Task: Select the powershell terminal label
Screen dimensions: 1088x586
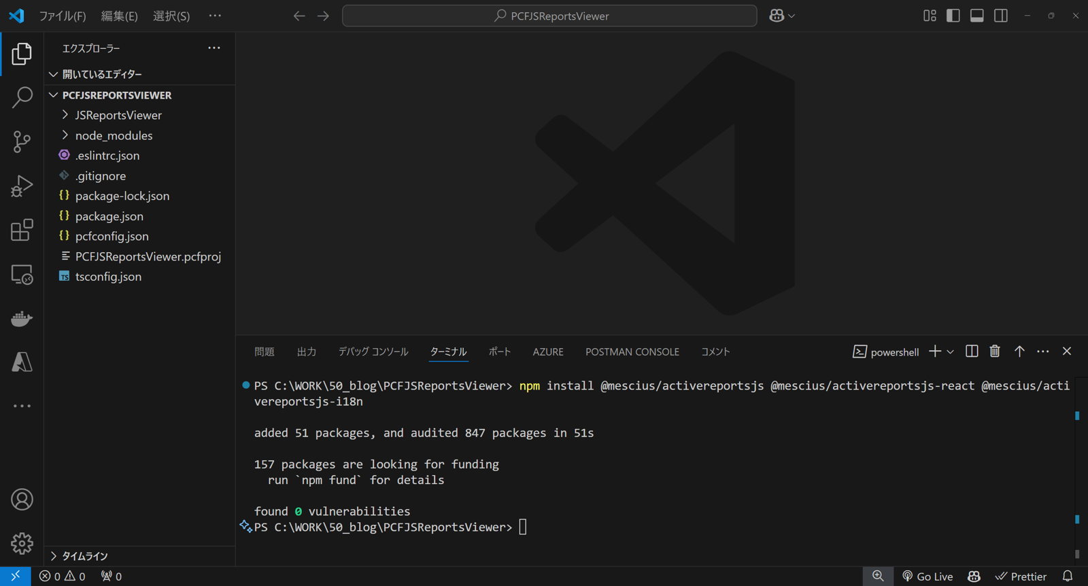Action: point(886,351)
